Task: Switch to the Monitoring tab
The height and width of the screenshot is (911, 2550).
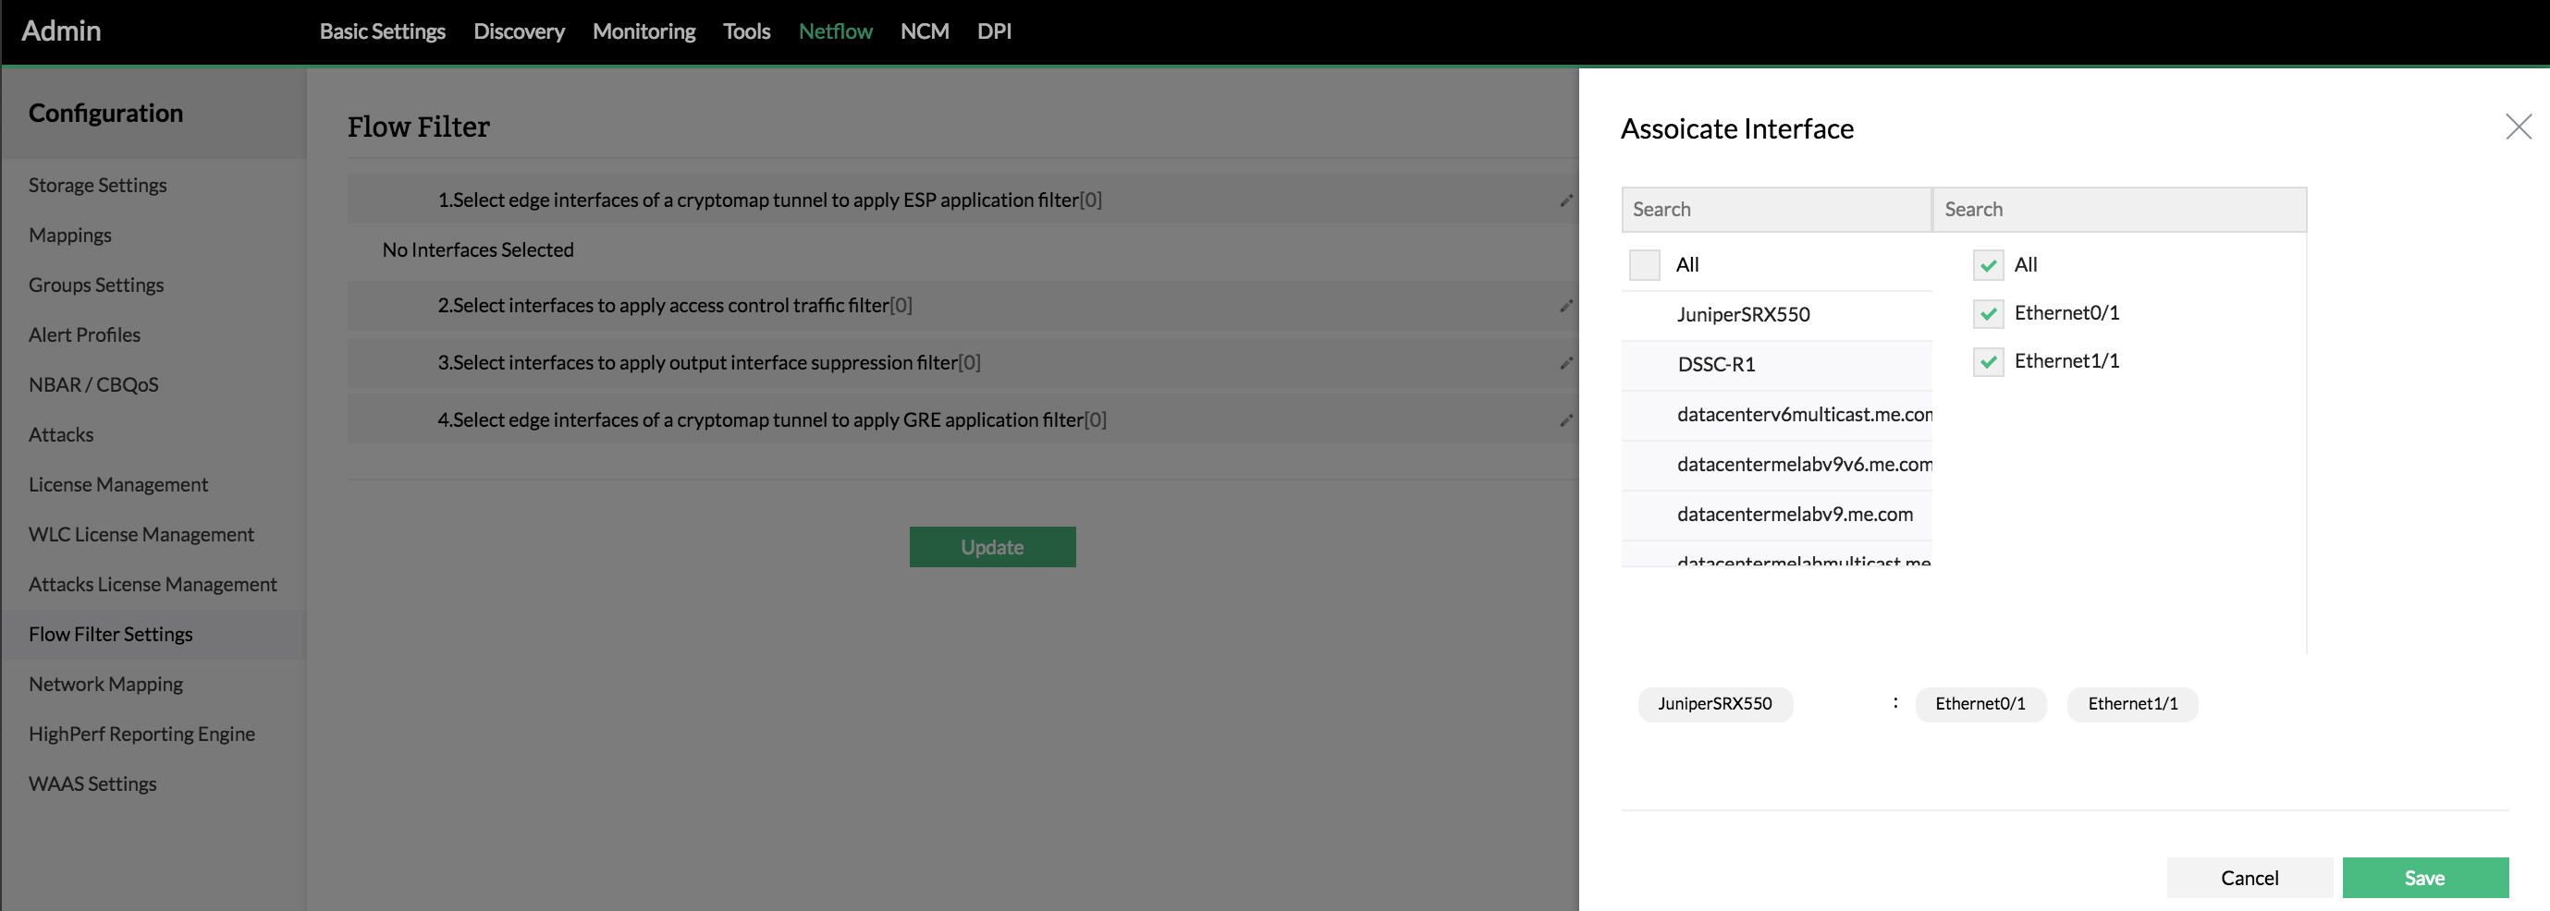Action: click(644, 31)
